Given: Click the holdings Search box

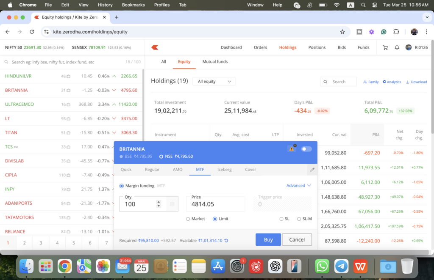Looking at the screenshot, I should click(338, 82).
